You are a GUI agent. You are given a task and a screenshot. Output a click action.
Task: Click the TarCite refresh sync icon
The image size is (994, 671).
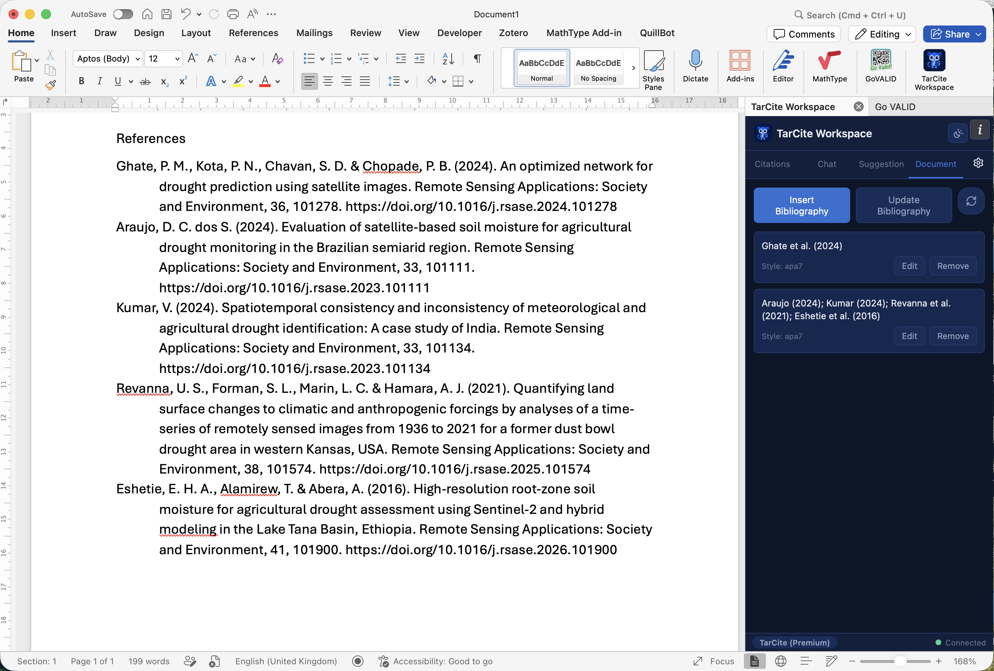pyautogui.click(x=971, y=201)
